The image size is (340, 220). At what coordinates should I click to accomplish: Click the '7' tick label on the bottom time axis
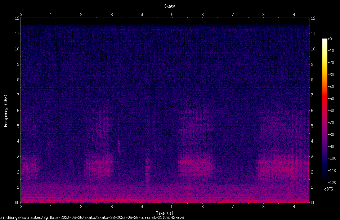233,207
